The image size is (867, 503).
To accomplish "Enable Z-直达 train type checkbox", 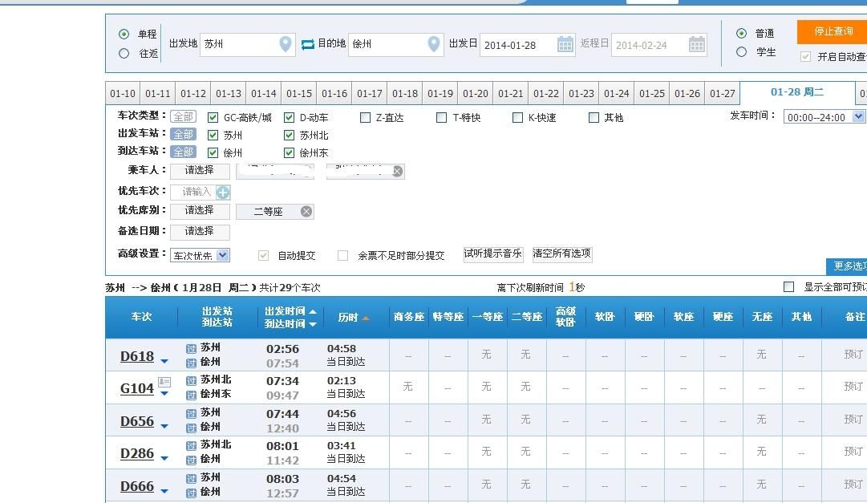I will (x=365, y=117).
